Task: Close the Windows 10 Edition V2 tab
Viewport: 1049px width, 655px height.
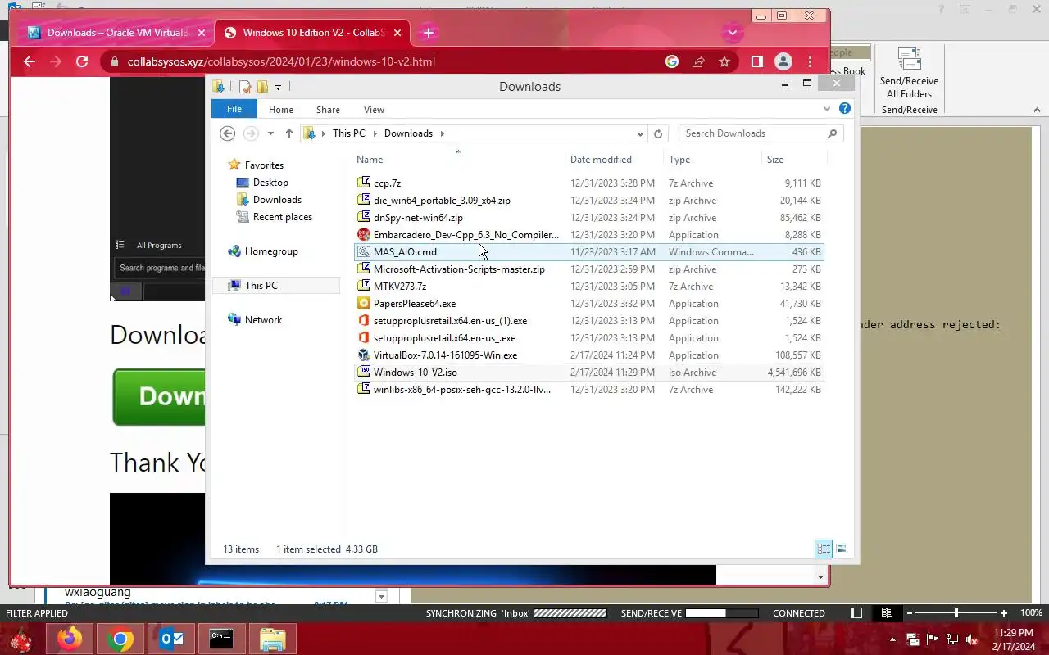Action: pyautogui.click(x=398, y=33)
